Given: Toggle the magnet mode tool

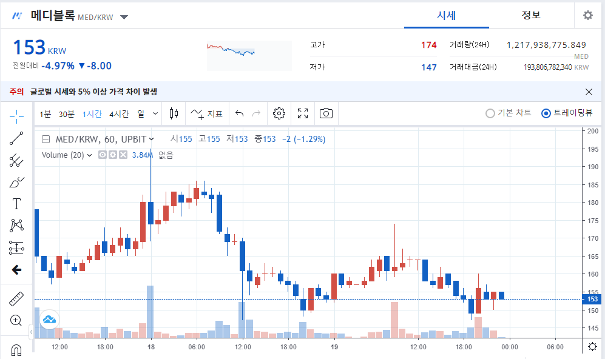Looking at the screenshot, I should coord(16,350).
